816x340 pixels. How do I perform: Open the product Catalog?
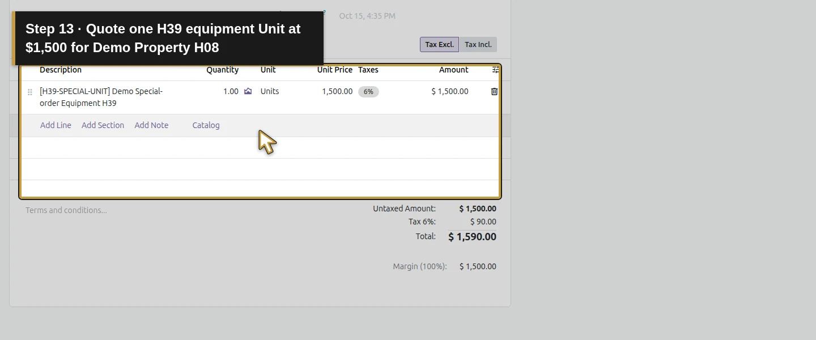(206, 125)
